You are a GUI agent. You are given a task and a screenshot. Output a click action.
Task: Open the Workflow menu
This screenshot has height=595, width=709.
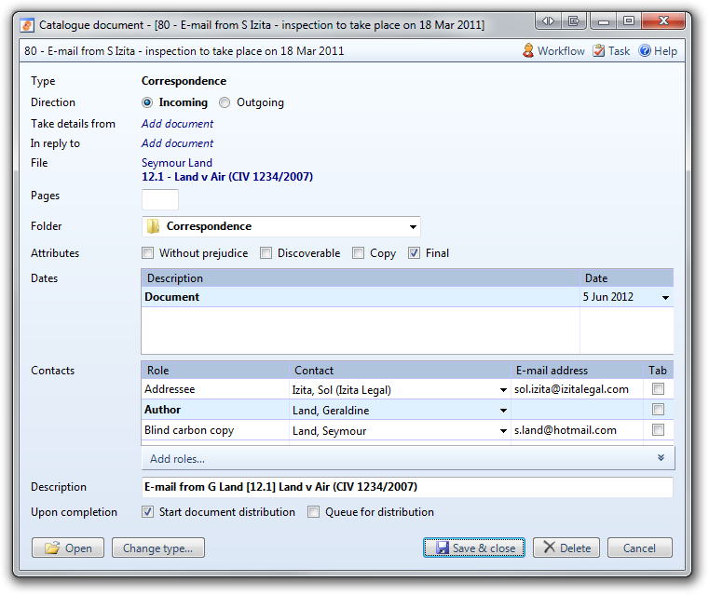pos(553,50)
